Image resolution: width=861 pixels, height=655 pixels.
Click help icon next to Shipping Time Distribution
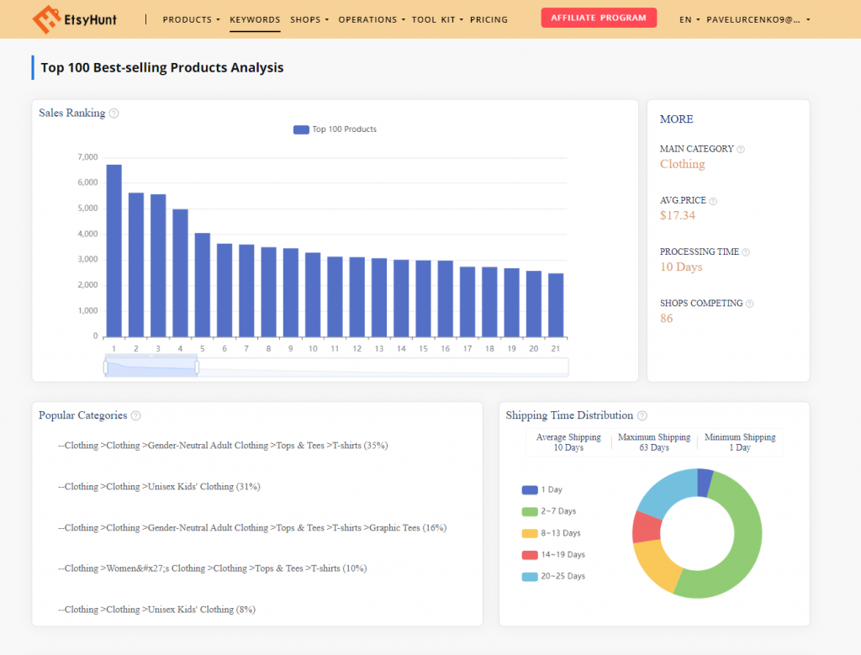642,415
